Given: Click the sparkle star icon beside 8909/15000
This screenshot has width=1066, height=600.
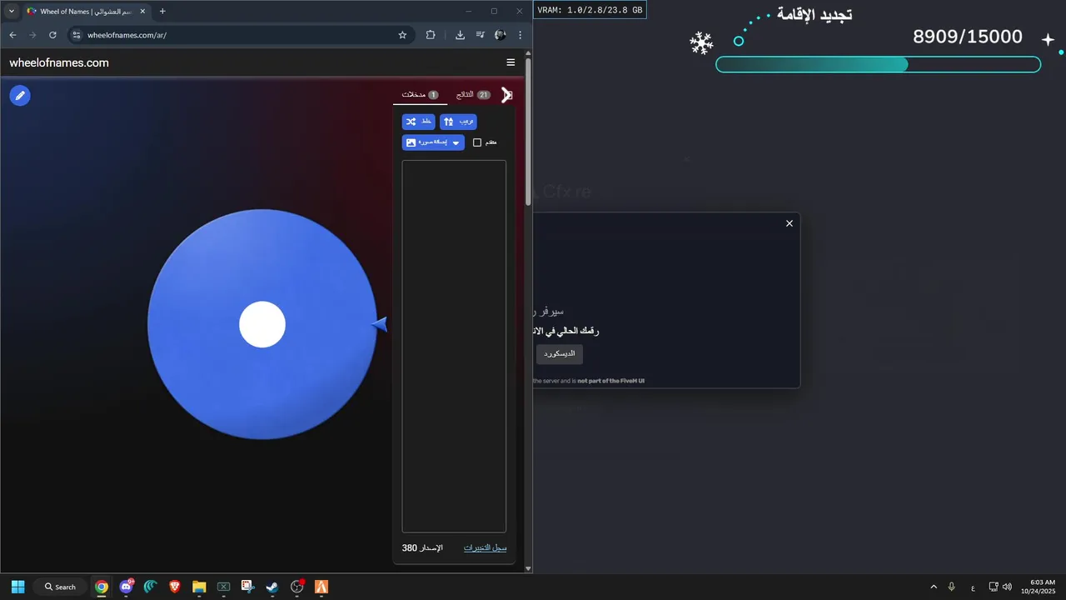Looking at the screenshot, I should click(x=1048, y=39).
